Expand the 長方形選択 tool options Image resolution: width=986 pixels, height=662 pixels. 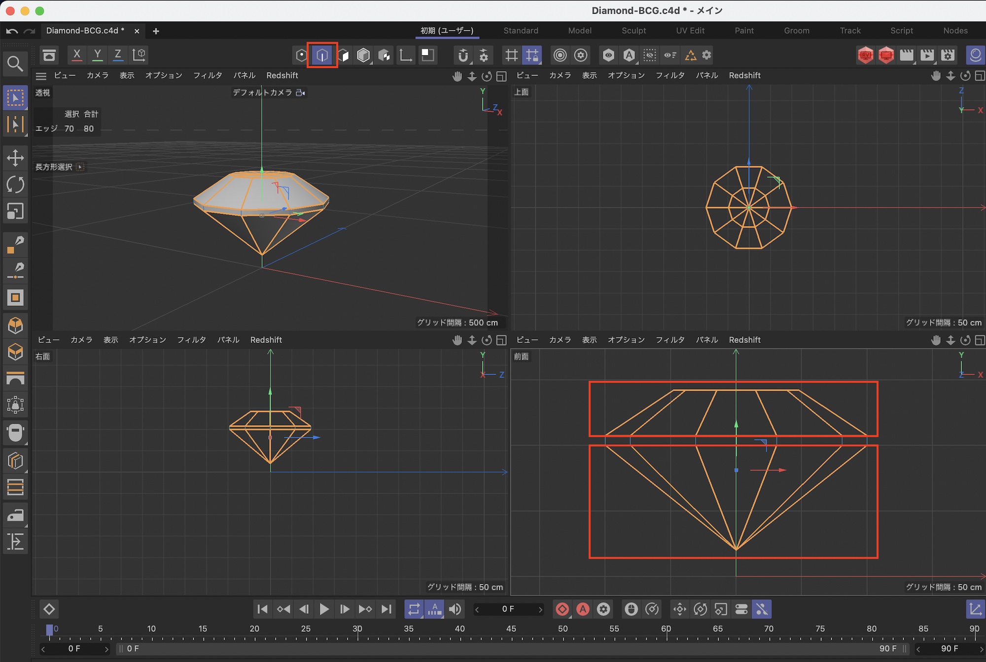pos(80,167)
